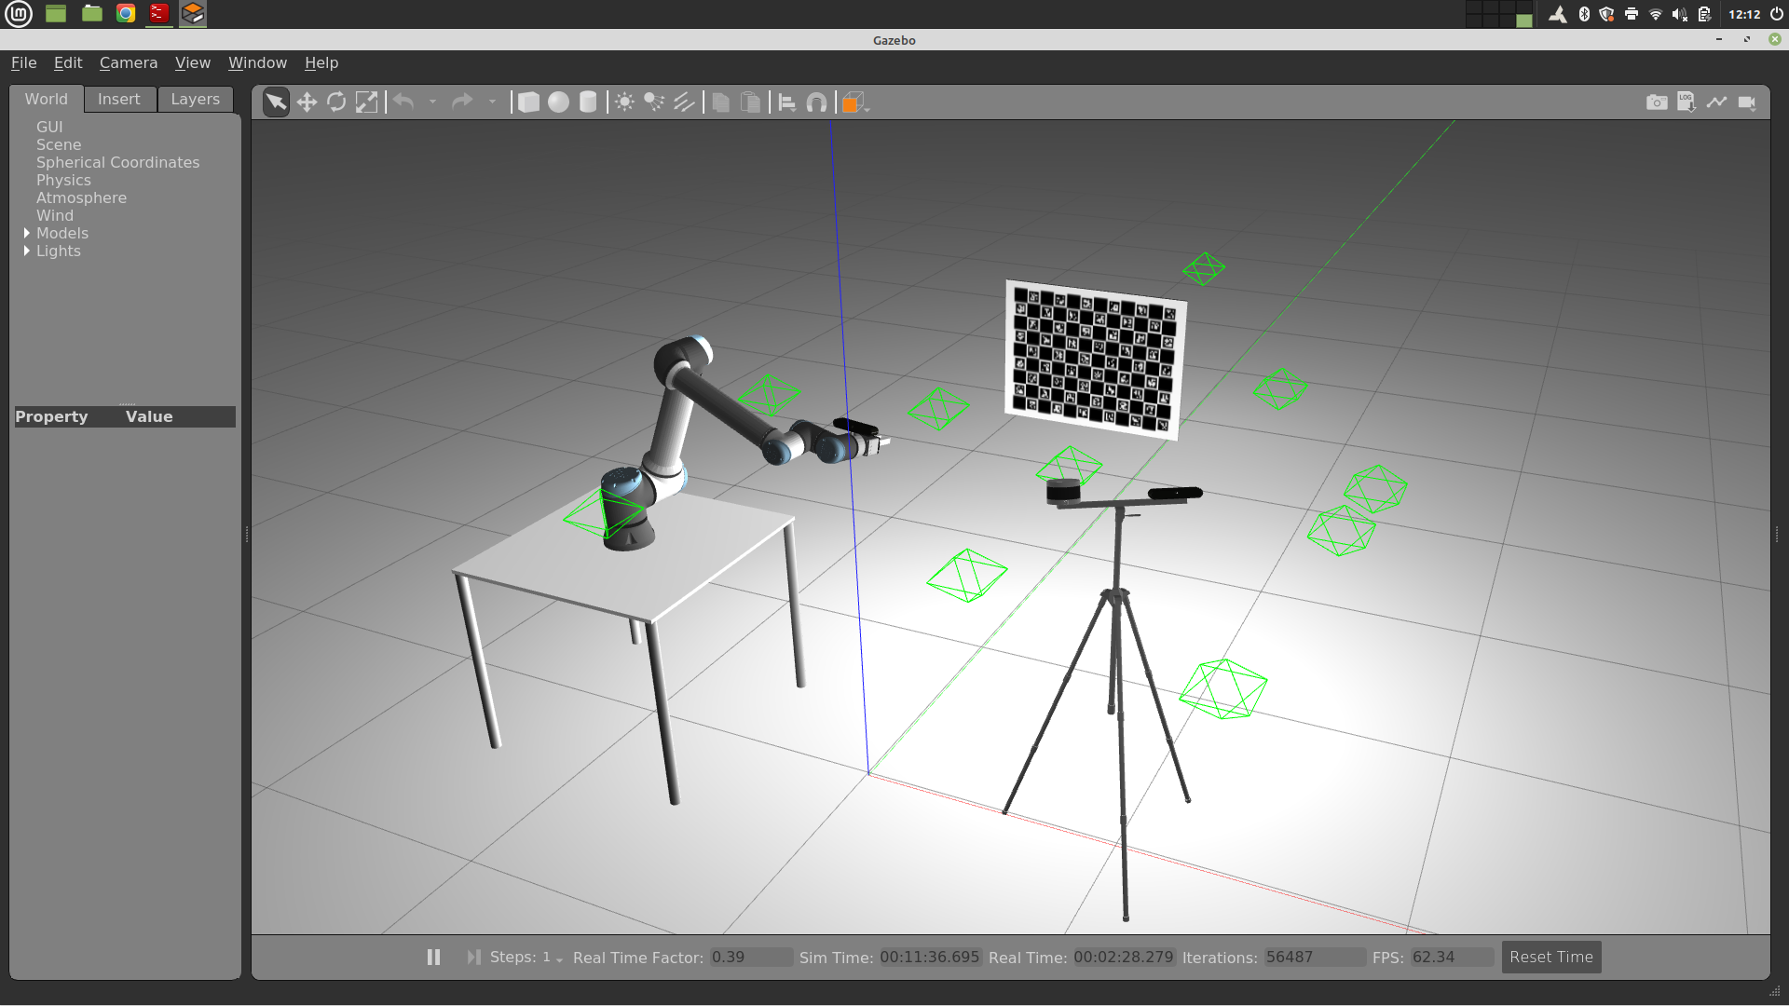This screenshot has height=1006, width=1789.
Task: Take a screenshot with camera icon
Action: [1656, 102]
